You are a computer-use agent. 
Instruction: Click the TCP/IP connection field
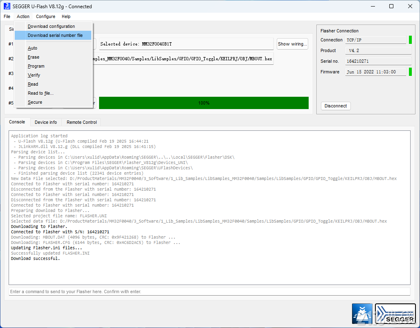pos(376,40)
